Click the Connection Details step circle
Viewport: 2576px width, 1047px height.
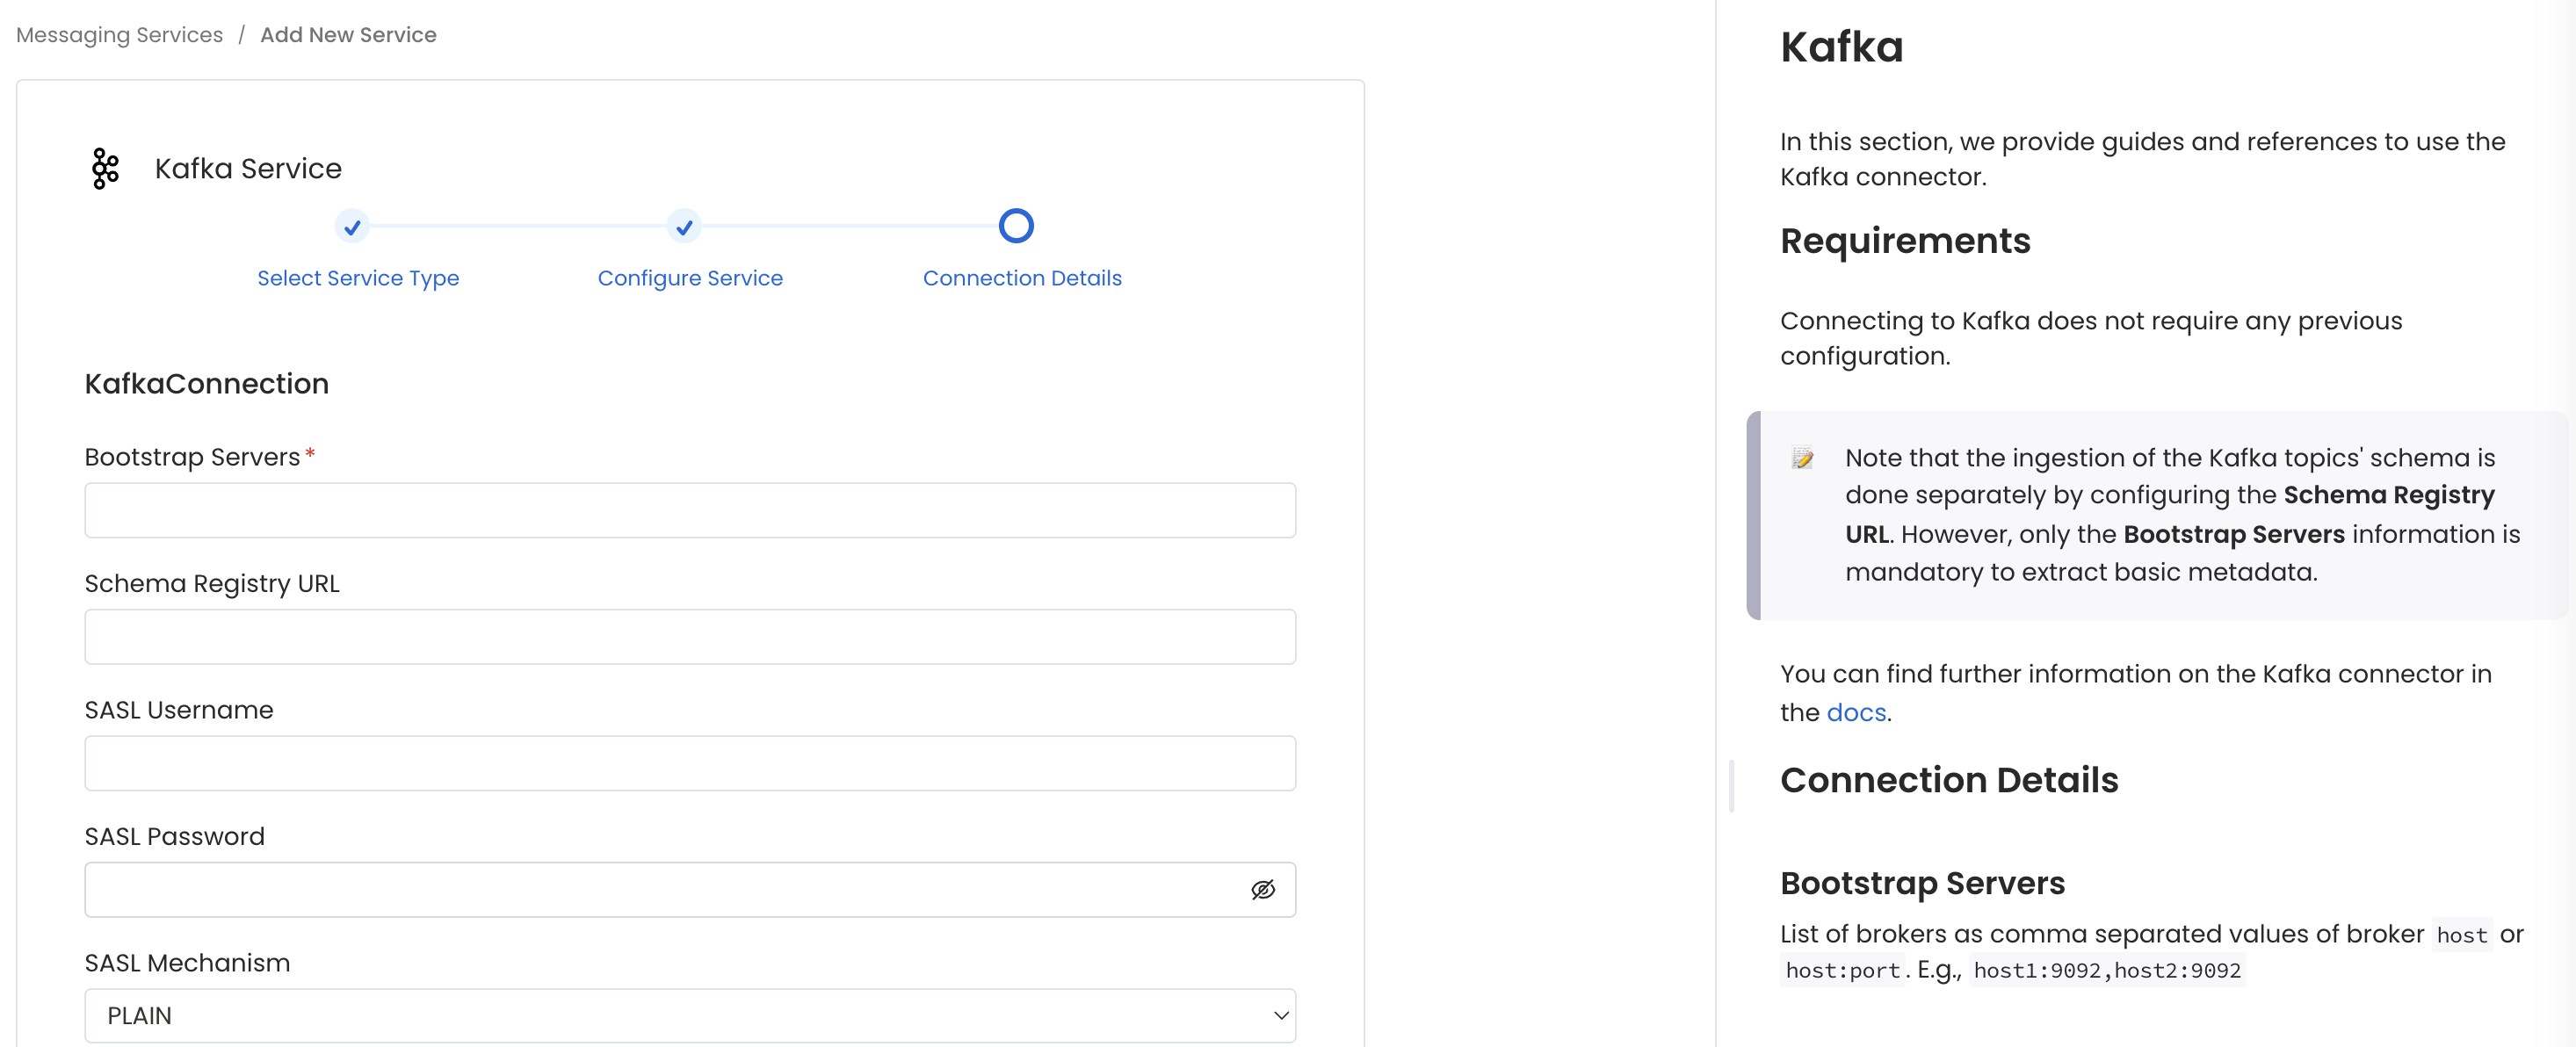[x=1016, y=226]
